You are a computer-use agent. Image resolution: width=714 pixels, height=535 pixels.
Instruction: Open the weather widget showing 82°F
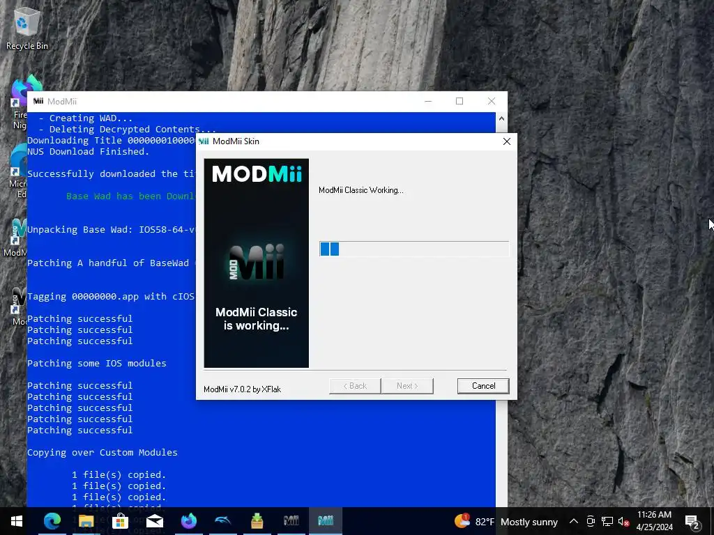pyautogui.click(x=506, y=521)
